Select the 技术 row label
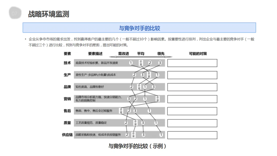This screenshot has width=277, height=156. pos(67,63)
